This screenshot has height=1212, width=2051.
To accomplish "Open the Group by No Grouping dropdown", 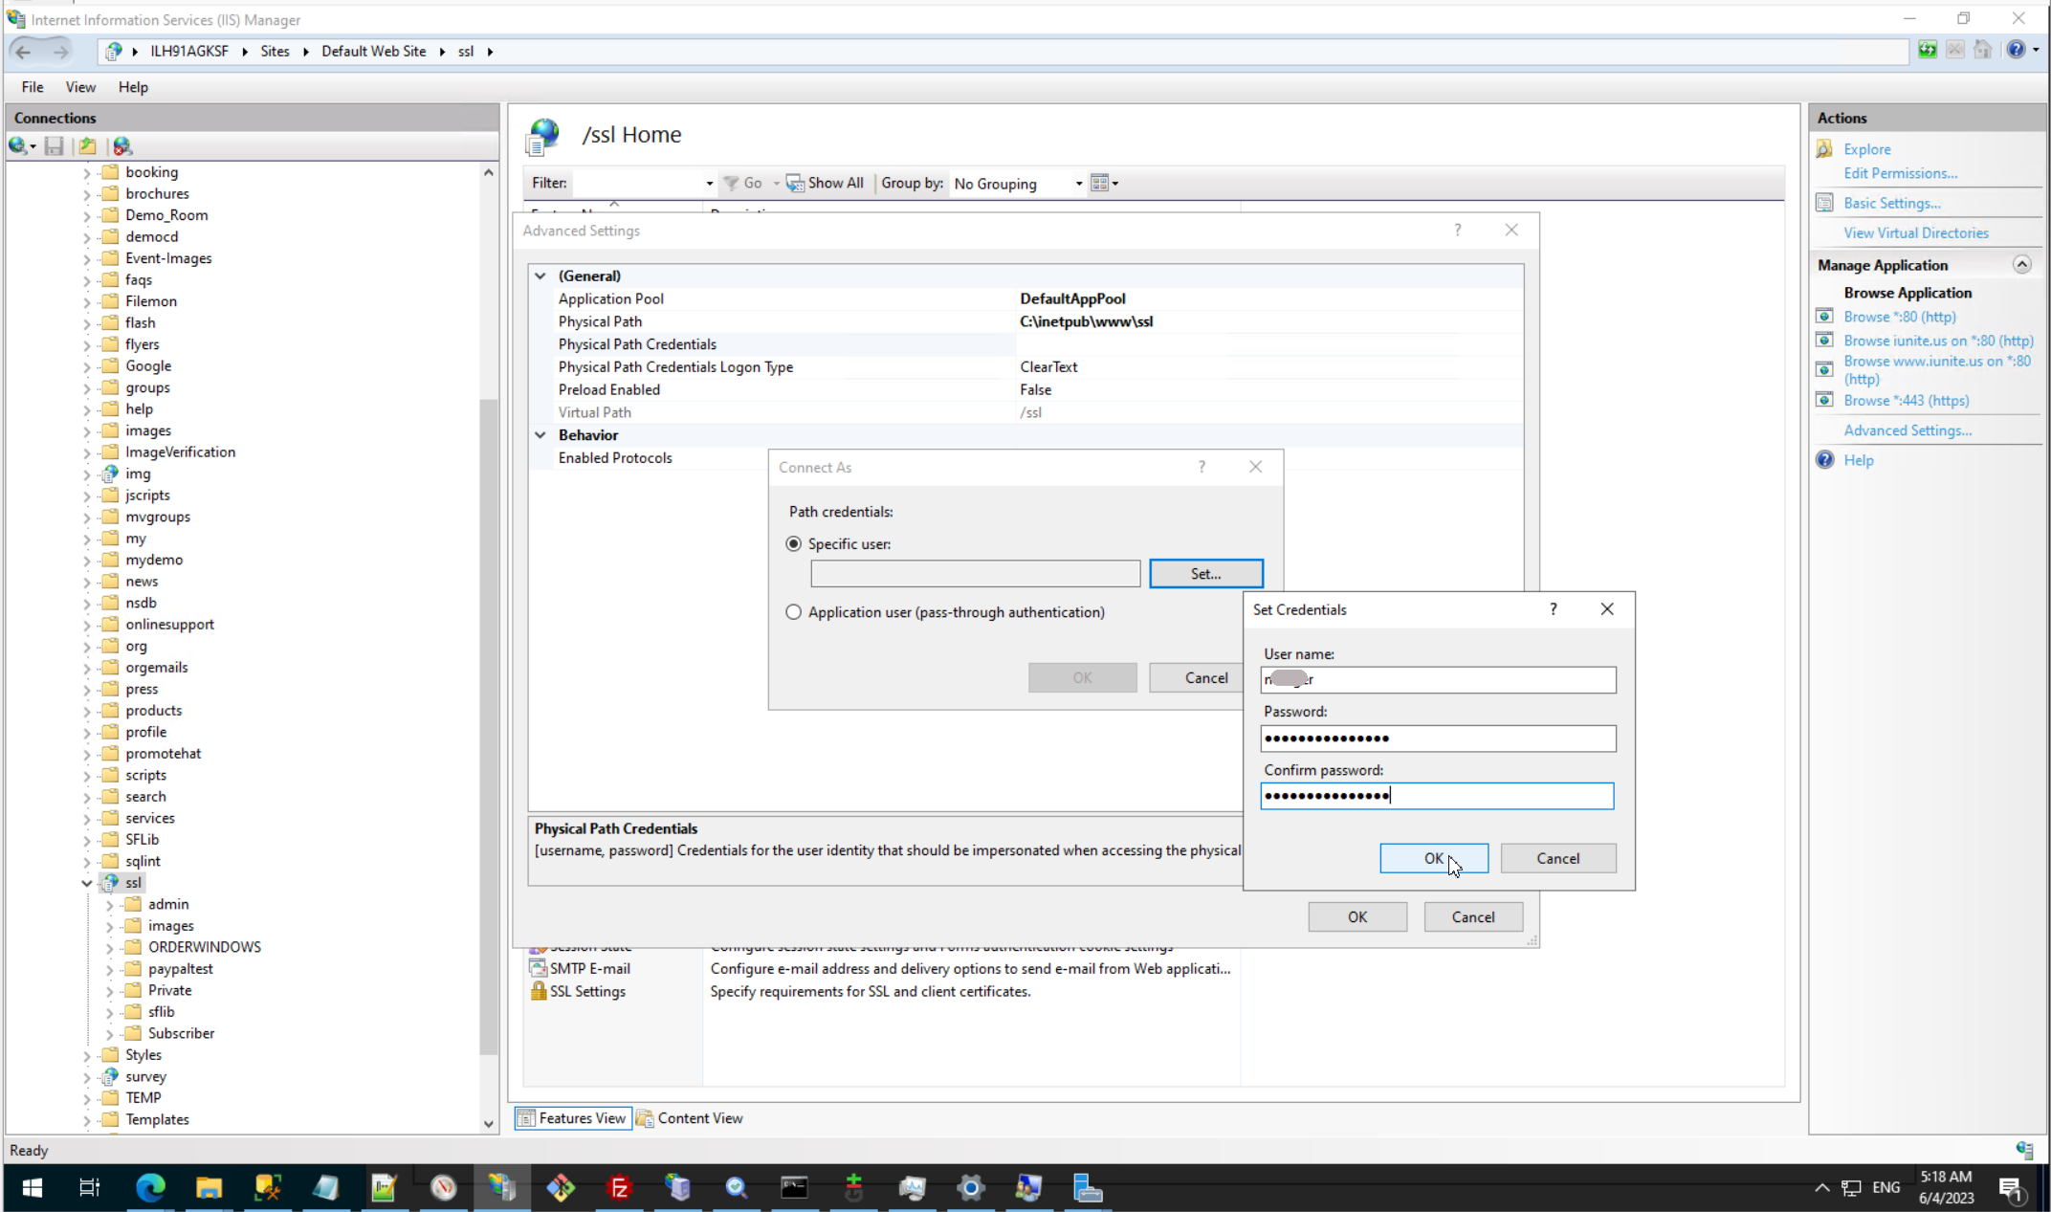I will pos(1018,184).
